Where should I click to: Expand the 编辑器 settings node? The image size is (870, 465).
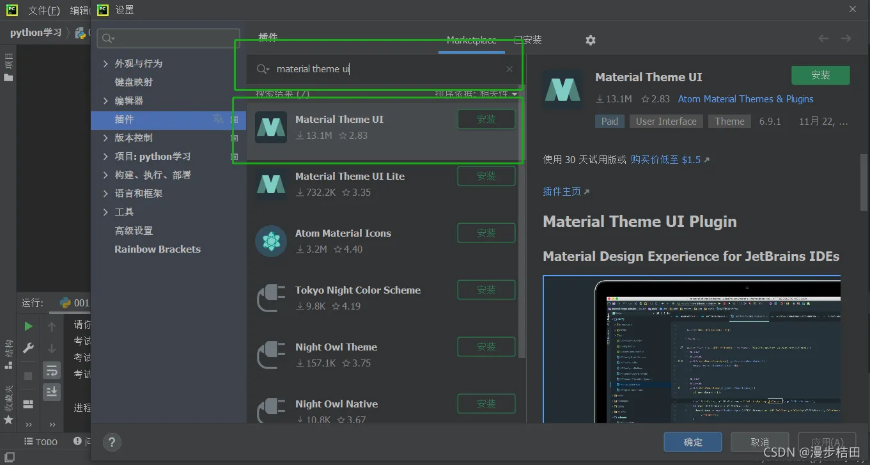(105, 101)
